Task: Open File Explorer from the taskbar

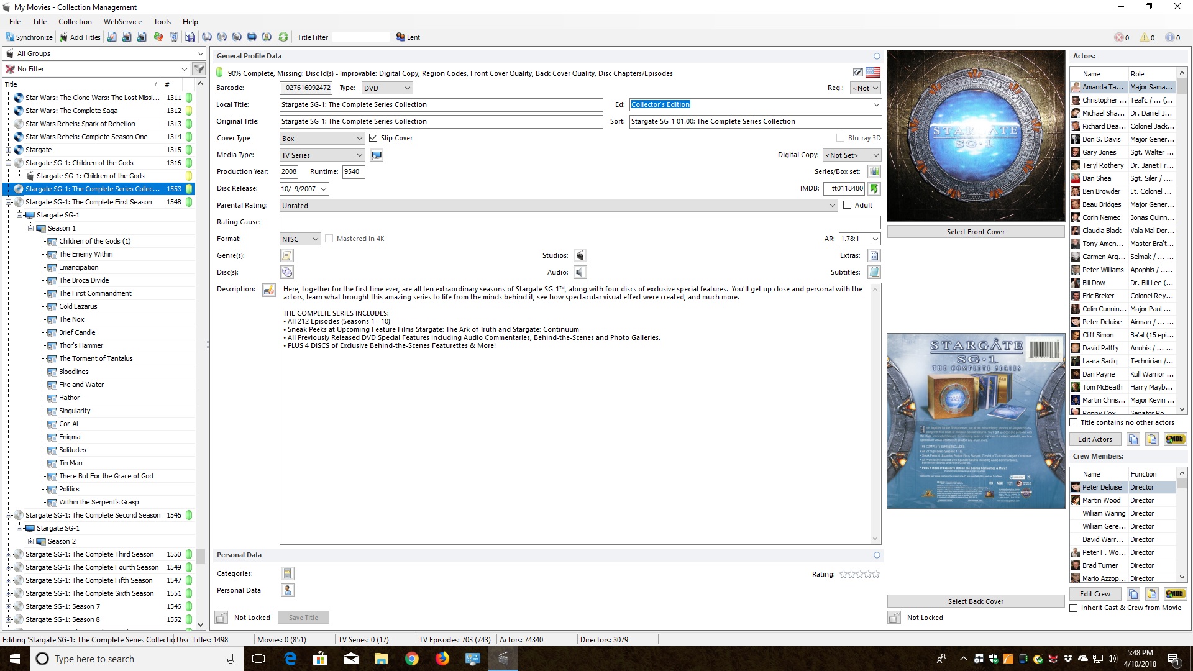Action: (x=381, y=659)
